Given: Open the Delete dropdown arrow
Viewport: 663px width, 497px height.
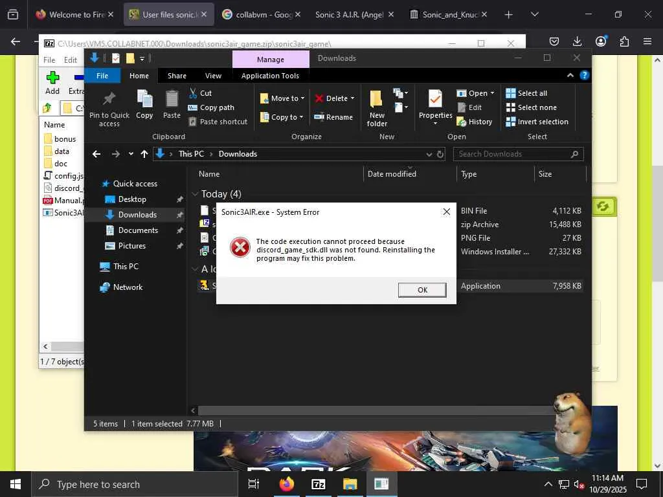Looking at the screenshot, I should (x=353, y=98).
